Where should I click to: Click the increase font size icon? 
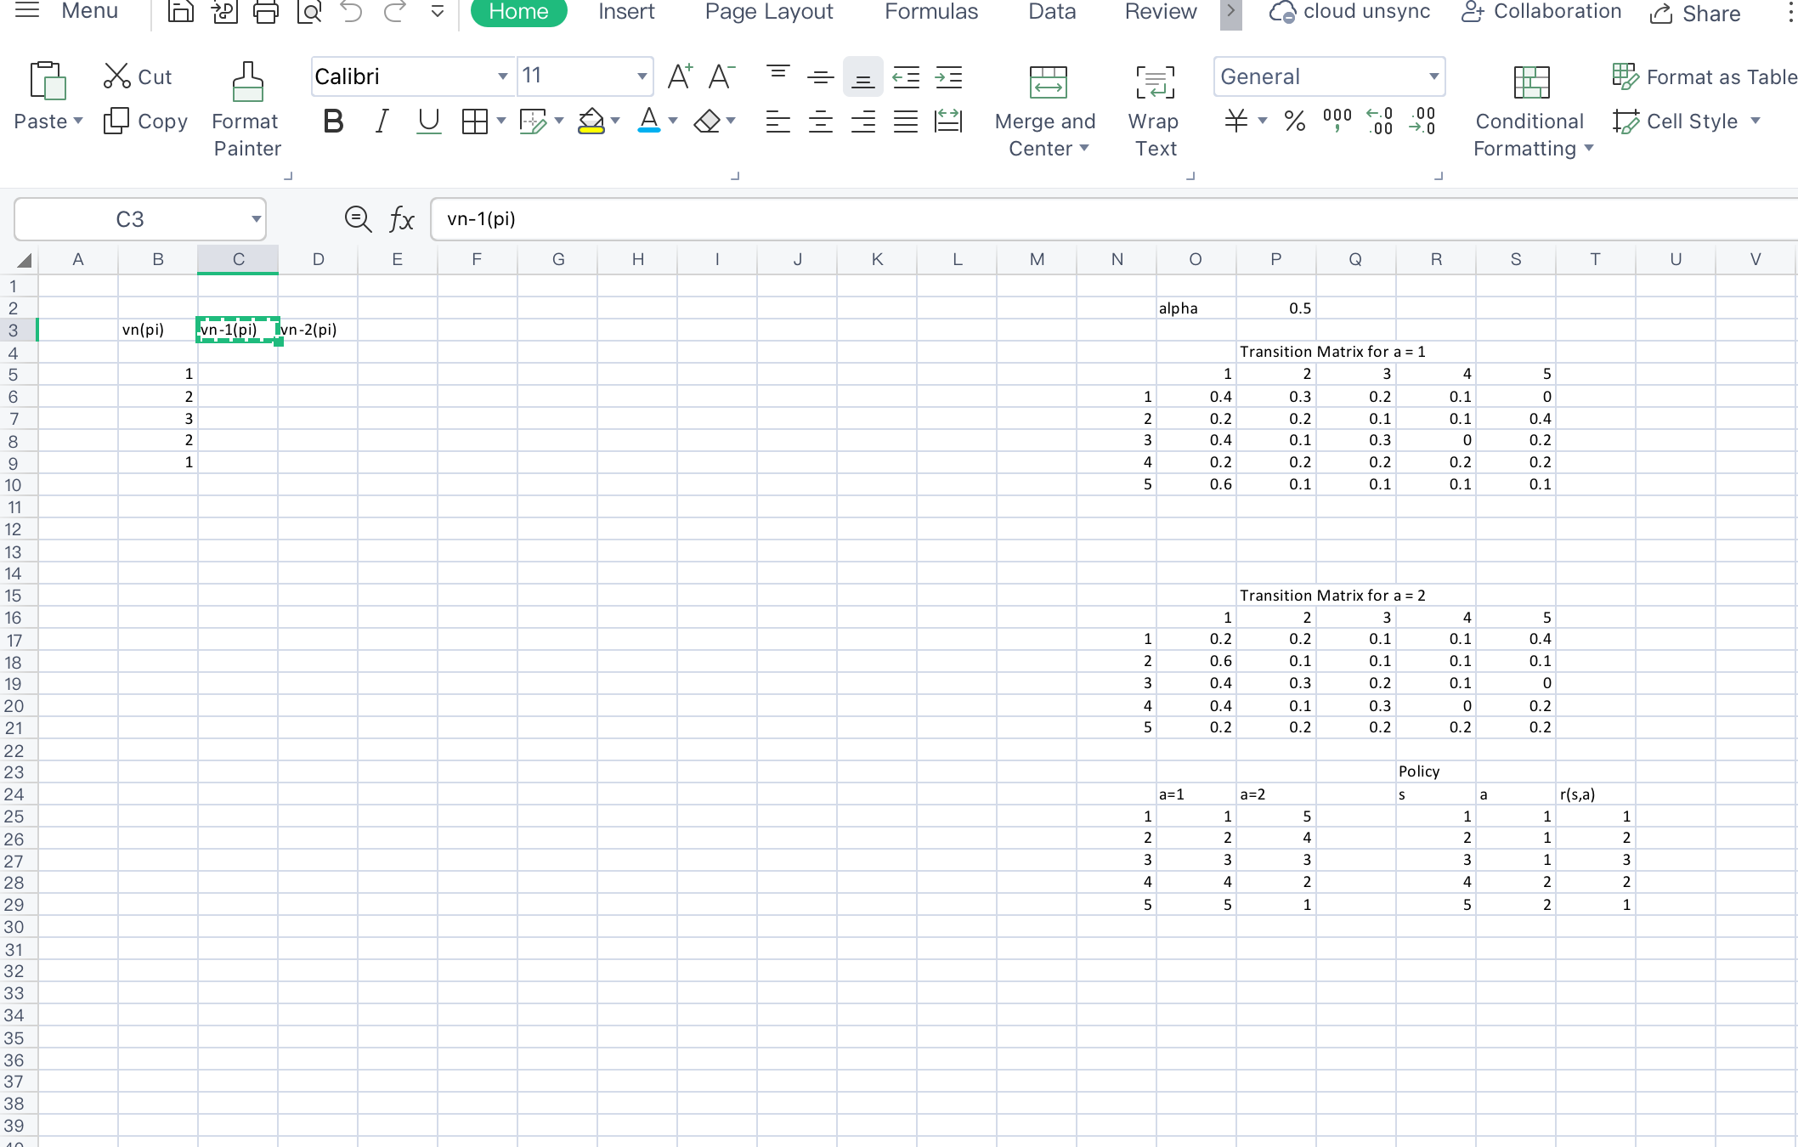coord(679,76)
